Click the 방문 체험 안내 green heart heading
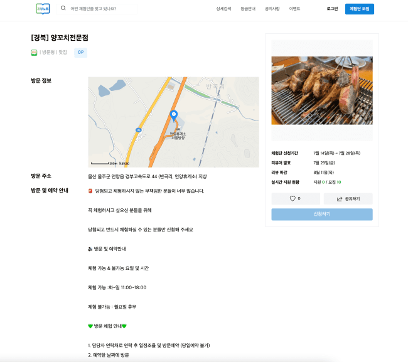 pyautogui.click(x=107, y=326)
